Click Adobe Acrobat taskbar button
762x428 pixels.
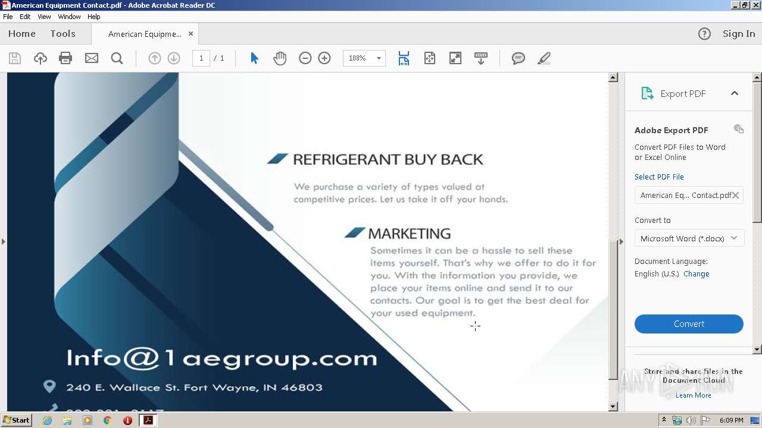pos(148,420)
